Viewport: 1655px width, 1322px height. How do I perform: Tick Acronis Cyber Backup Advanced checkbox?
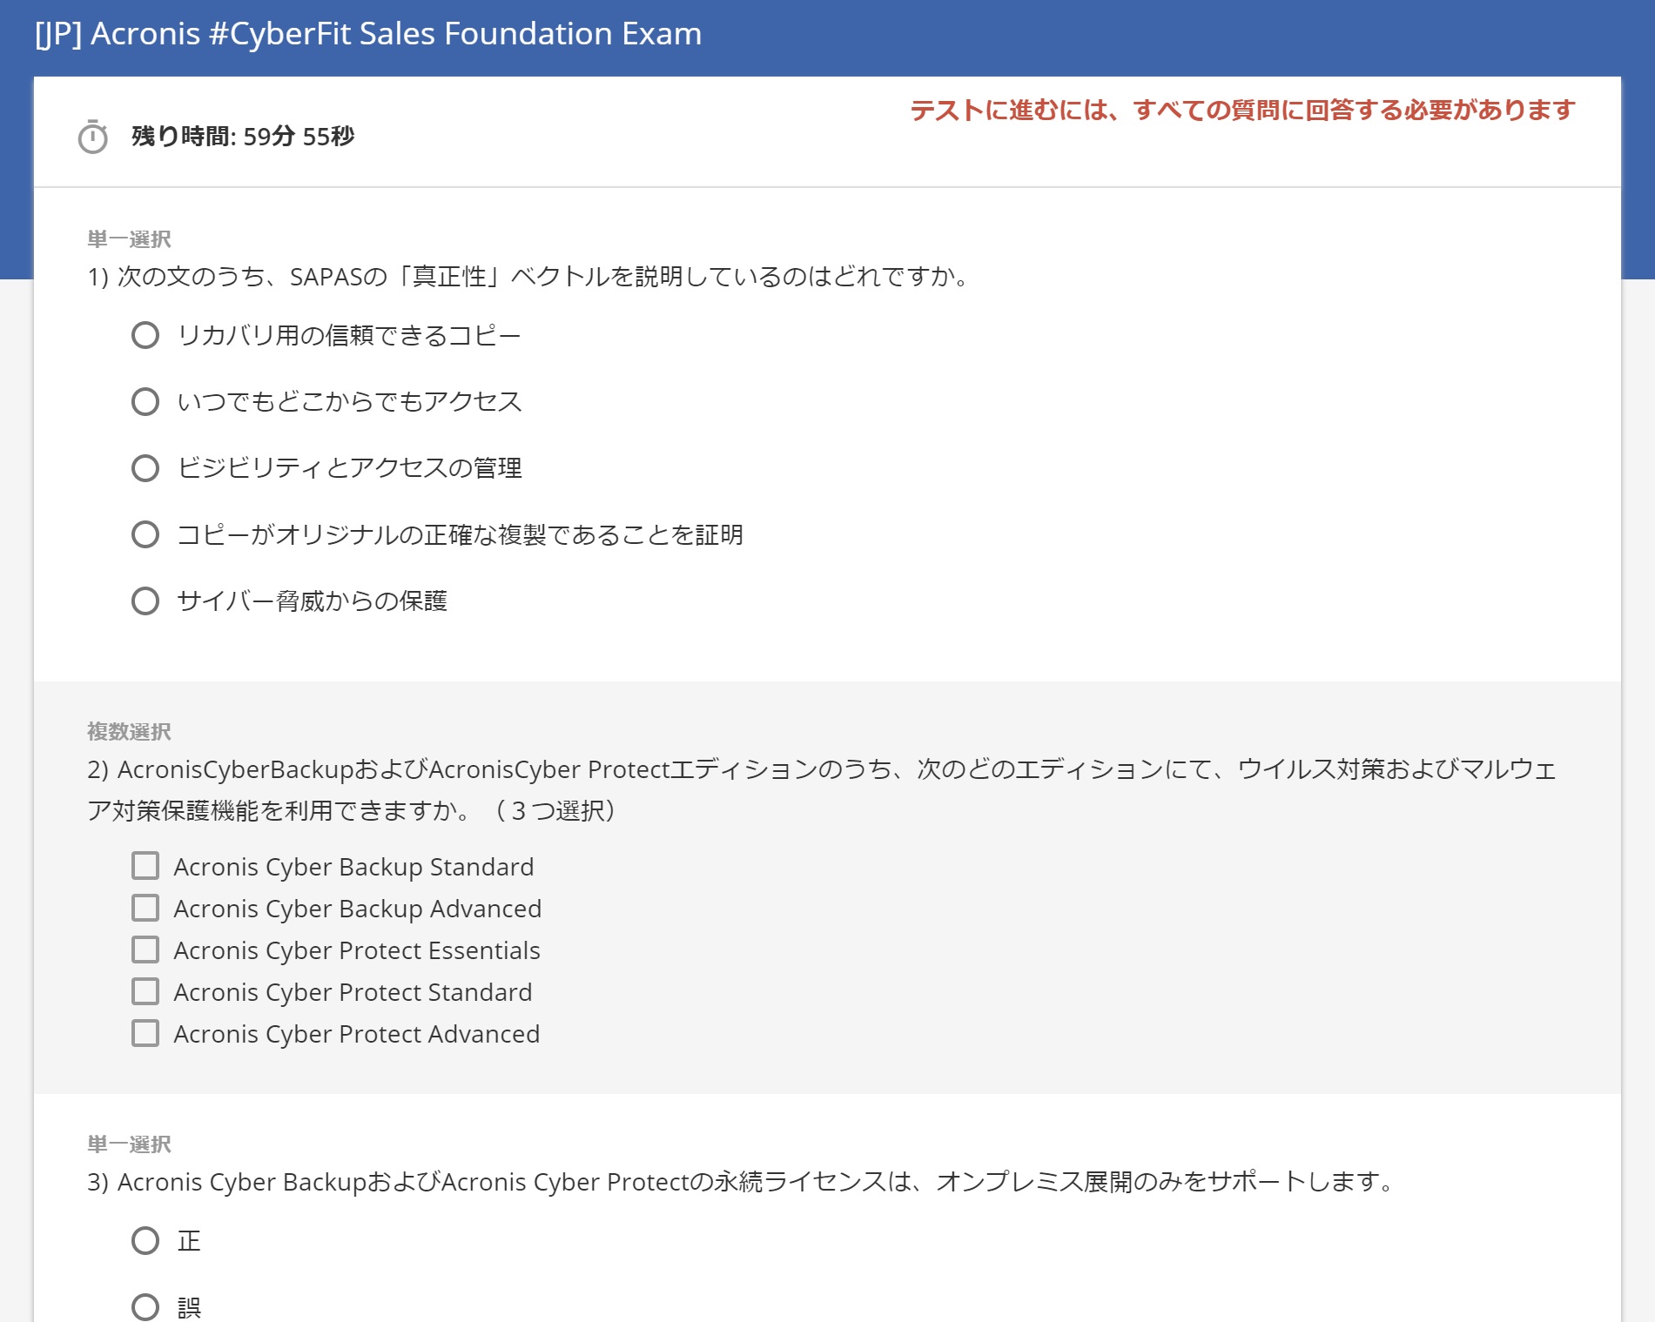click(x=145, y=908)
